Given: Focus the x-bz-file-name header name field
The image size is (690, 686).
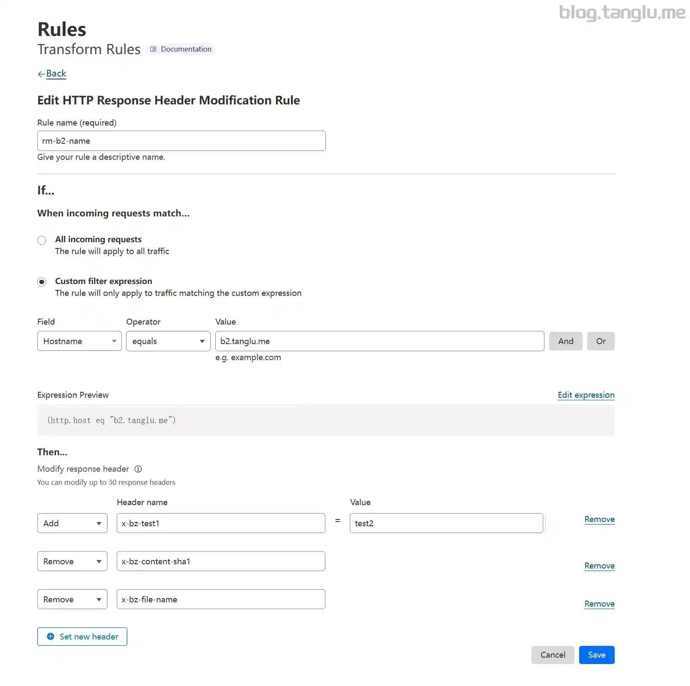Looking at the screenshot, I should [x=221, y=599].
